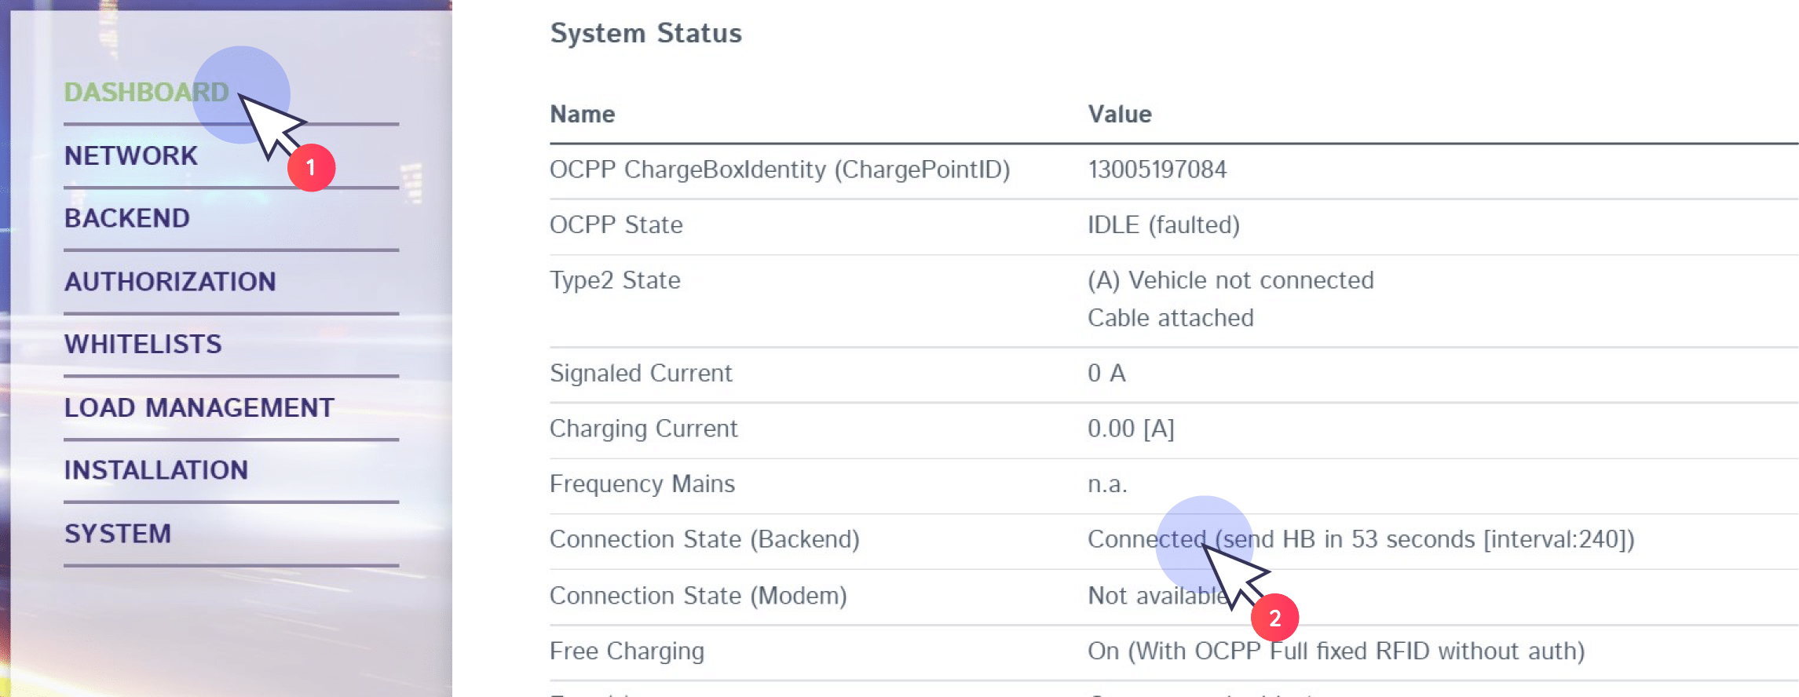Image resolution: width=1799 pixels, height=697 pixels.
Task: Open the DASHBOARD page from the sidebar
Action: coord(147,92)
